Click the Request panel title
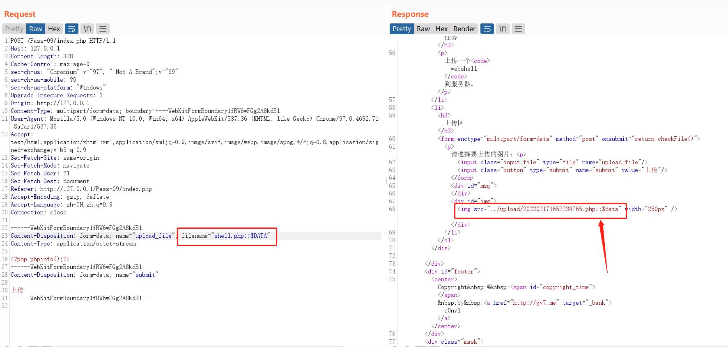Viewport: 728px width, 347px height. coord(20,14)
